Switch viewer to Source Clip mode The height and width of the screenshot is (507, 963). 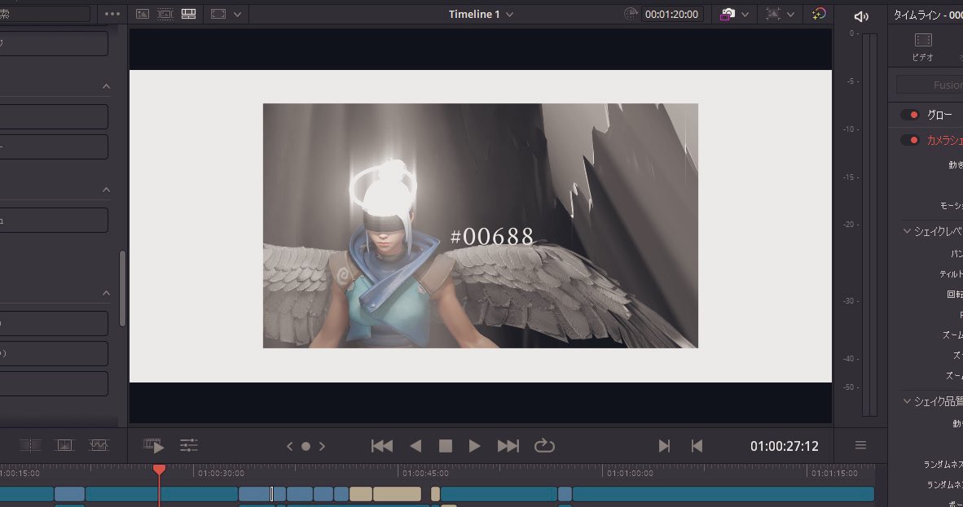143,14
